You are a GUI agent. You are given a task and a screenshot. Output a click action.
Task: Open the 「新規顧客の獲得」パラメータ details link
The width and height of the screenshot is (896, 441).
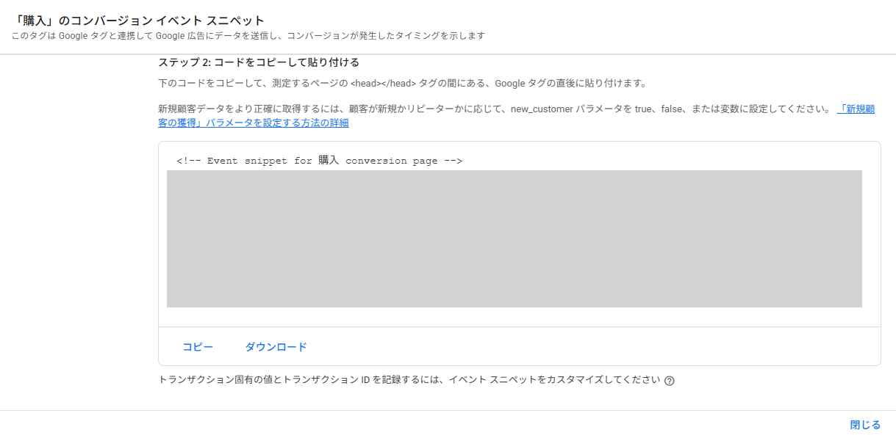click(254, 123)
